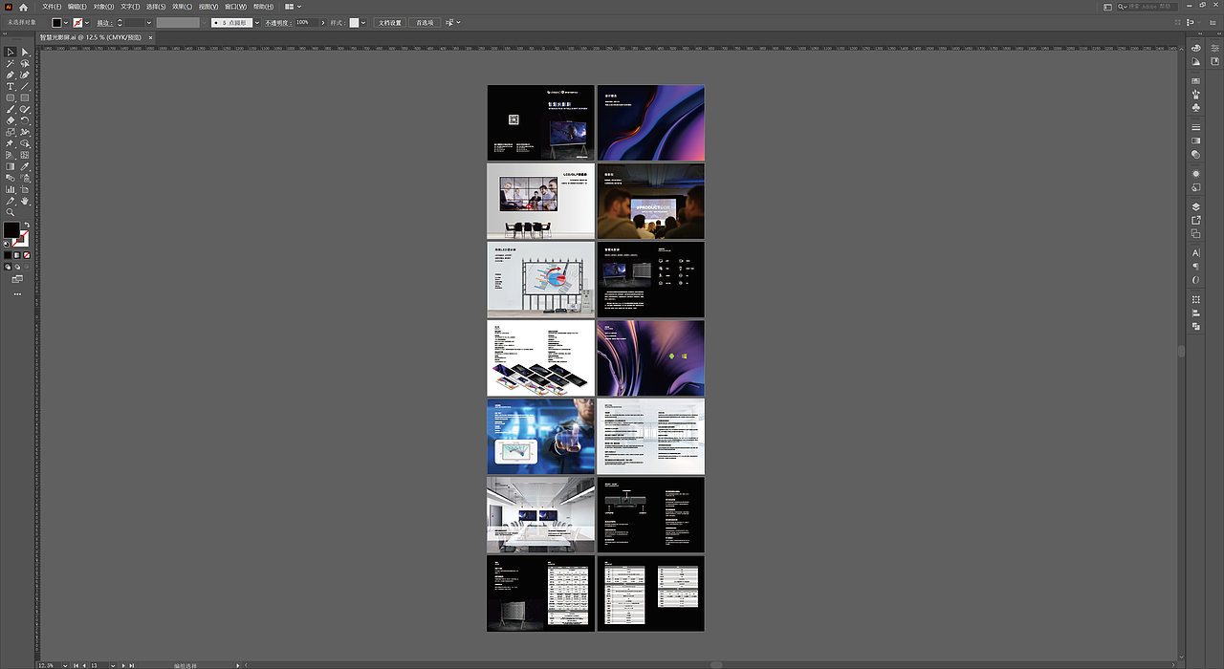Viewport: 1224px width, 669px height.
Task: Select the Artboard tool
Action: [25, 190]
